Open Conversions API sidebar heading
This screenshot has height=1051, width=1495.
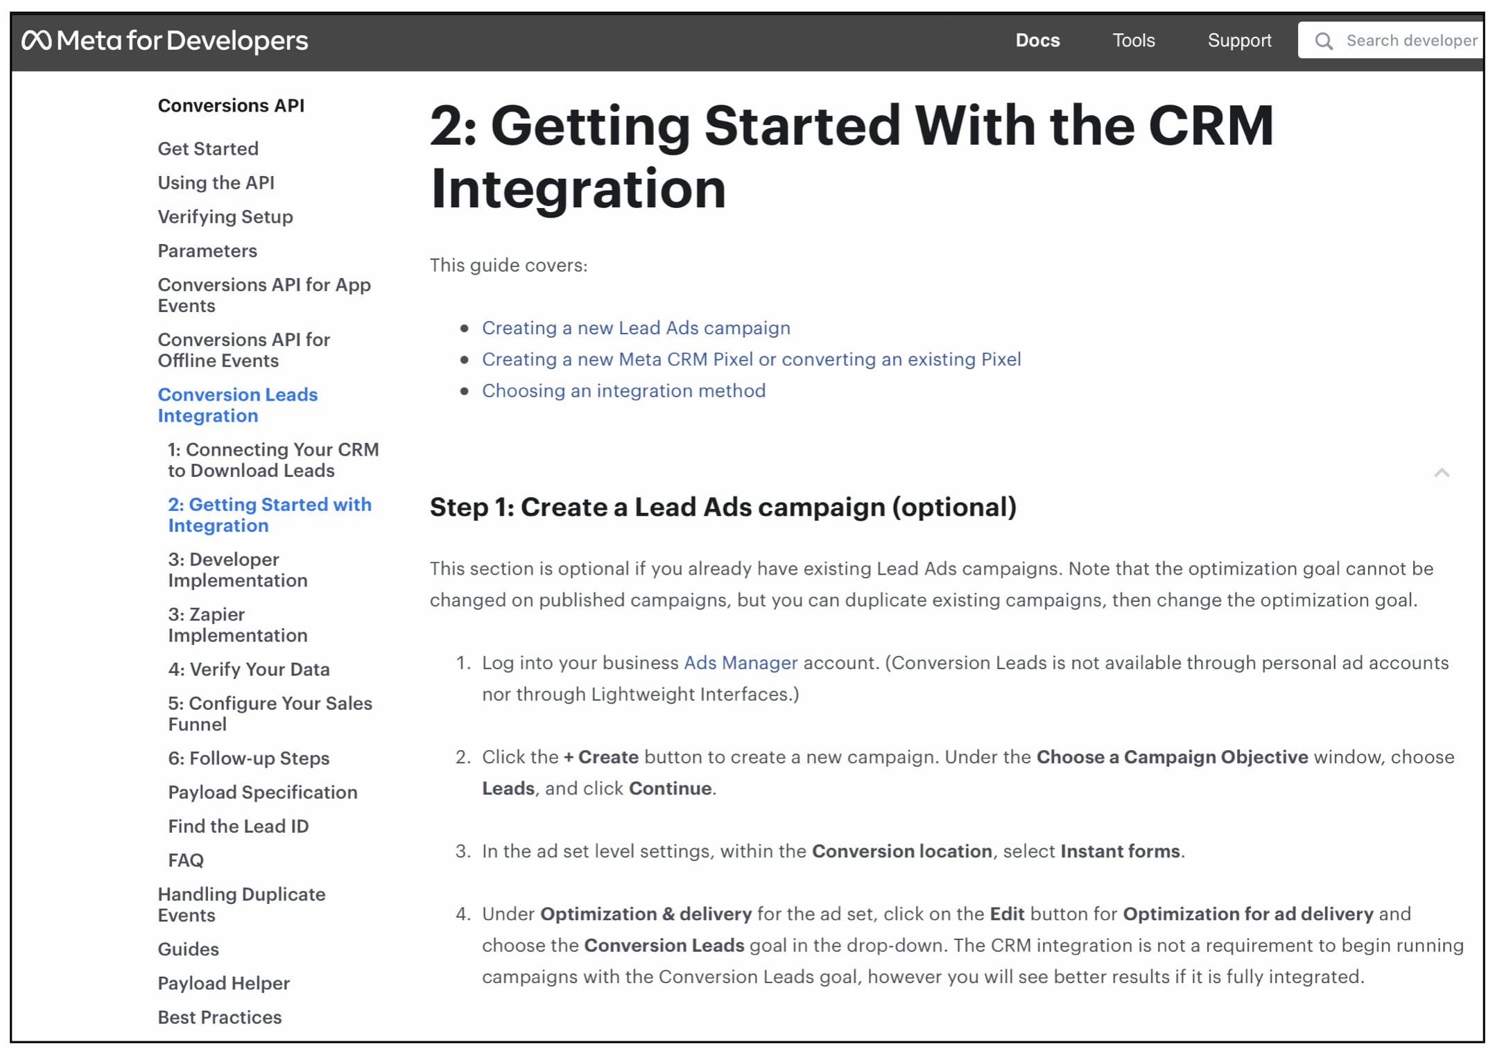(x=231, y=105)
